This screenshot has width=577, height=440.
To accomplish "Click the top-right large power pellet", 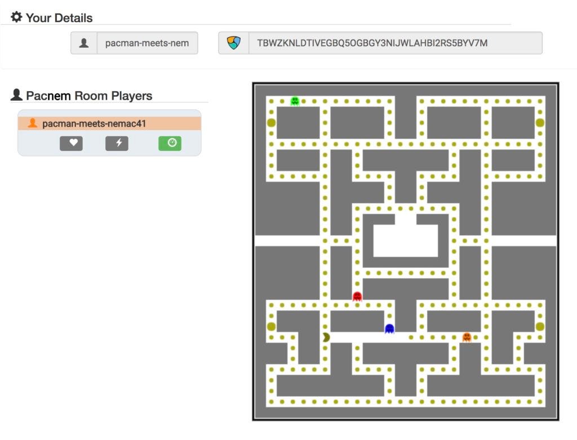I will point(540,123).
